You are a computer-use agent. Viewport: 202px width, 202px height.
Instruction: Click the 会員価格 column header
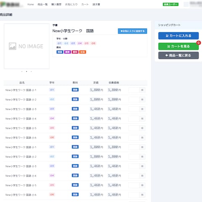tap(114, 82)
